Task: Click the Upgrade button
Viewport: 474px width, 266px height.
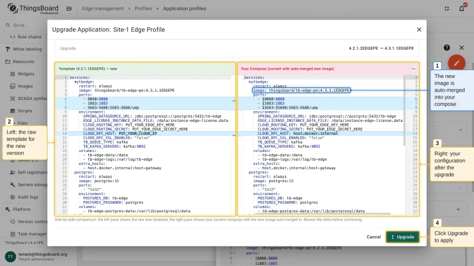Action: click(402, 237)
